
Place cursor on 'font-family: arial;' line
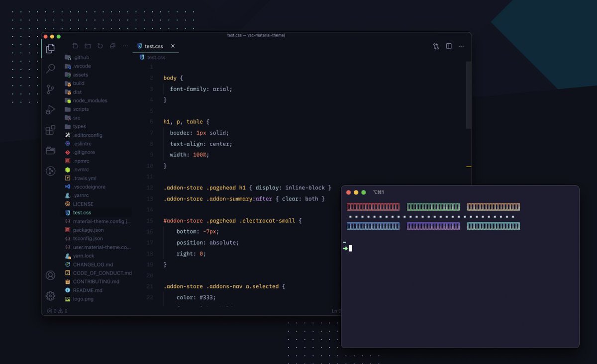(x=201, y=89)
